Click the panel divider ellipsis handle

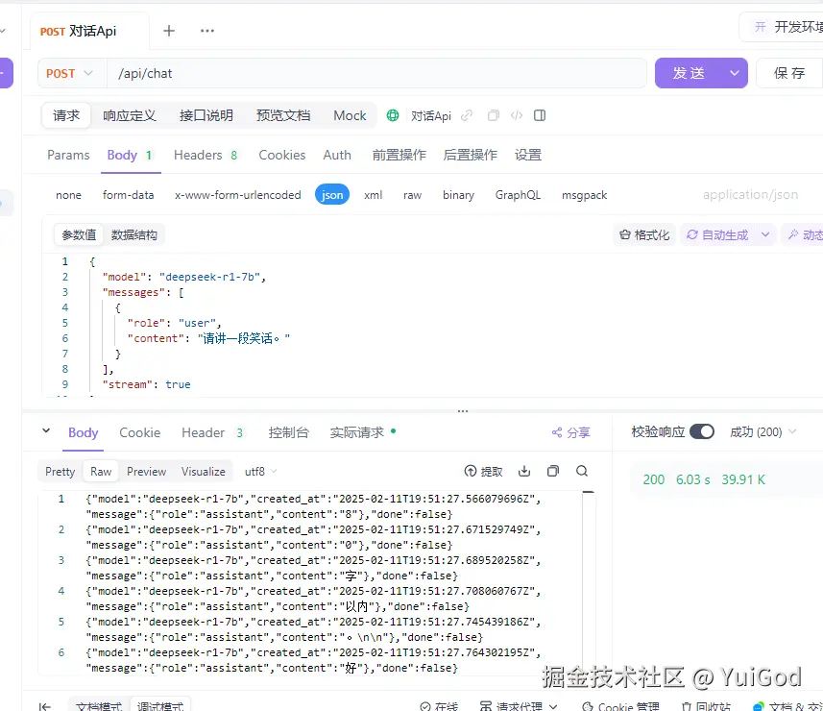point(463,411)
